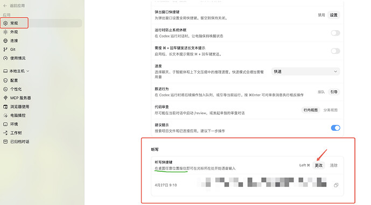Open the 工作树 page label

[x=16, y=133]
